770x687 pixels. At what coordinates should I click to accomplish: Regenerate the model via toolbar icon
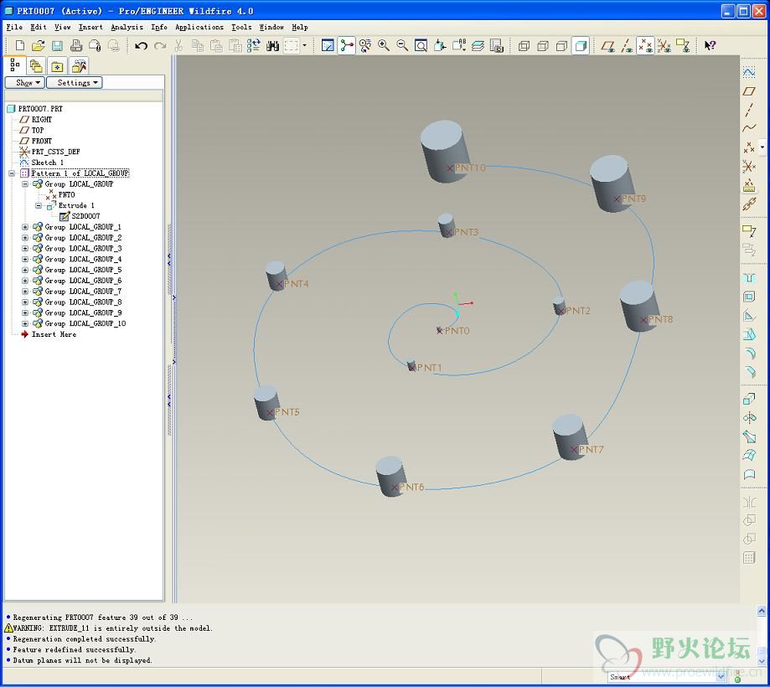pyautogui.click(x=254, y=46)
